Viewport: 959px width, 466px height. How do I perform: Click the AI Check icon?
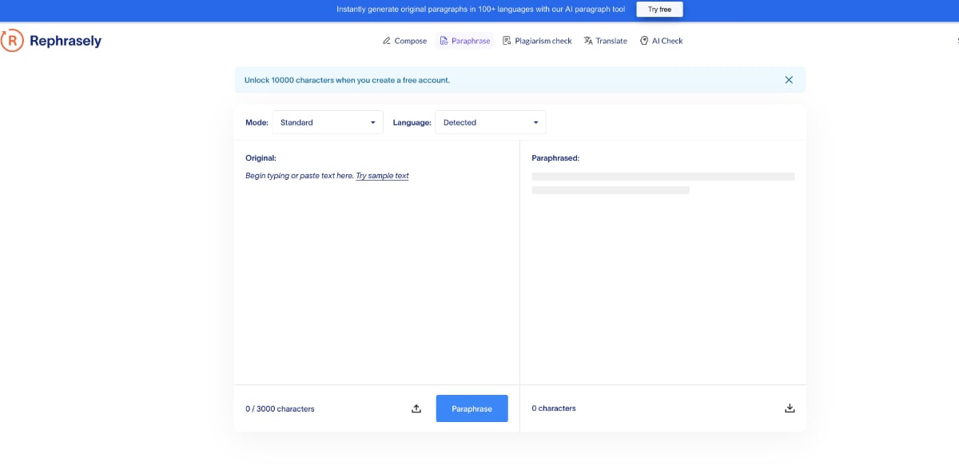(644, 41)
